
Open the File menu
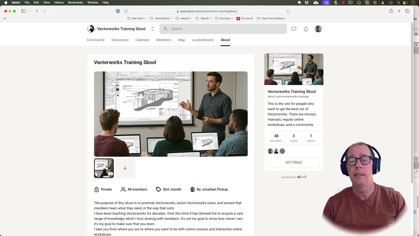(27, 3)
